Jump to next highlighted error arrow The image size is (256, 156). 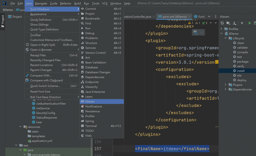click(216, 23)
